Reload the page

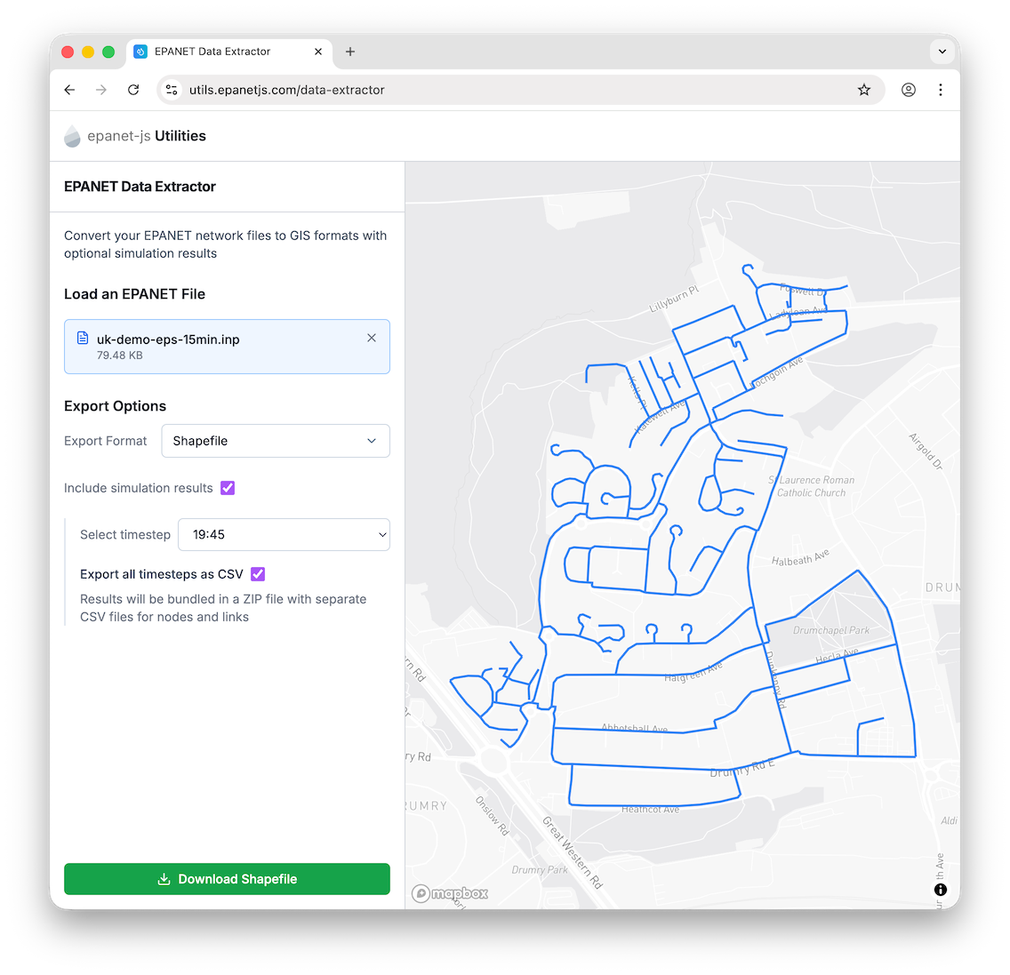click(133, 90)
